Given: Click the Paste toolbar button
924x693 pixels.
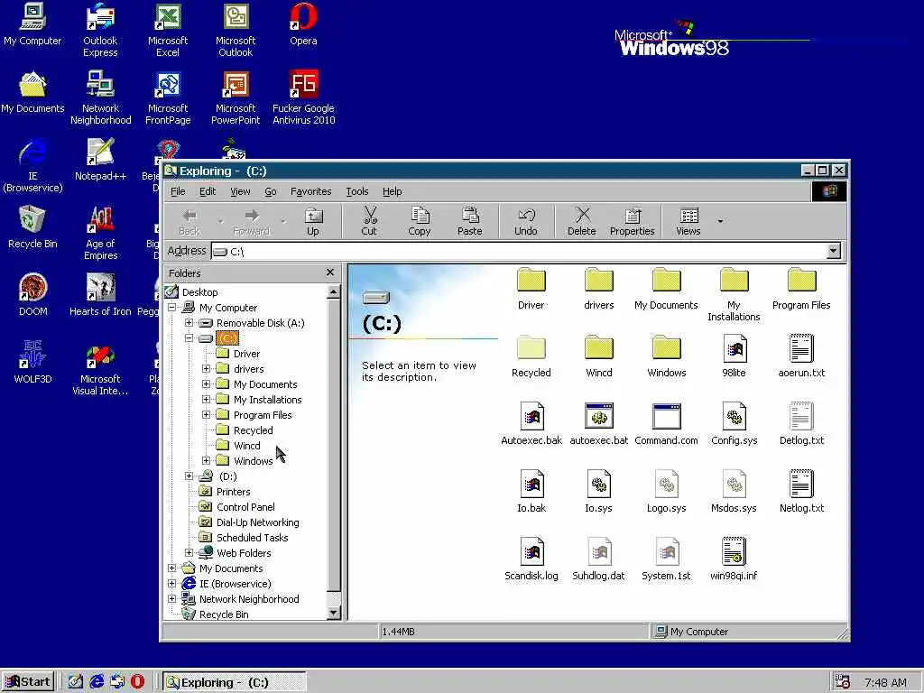Looking at the screenshot, I should [x=469, y=222].
